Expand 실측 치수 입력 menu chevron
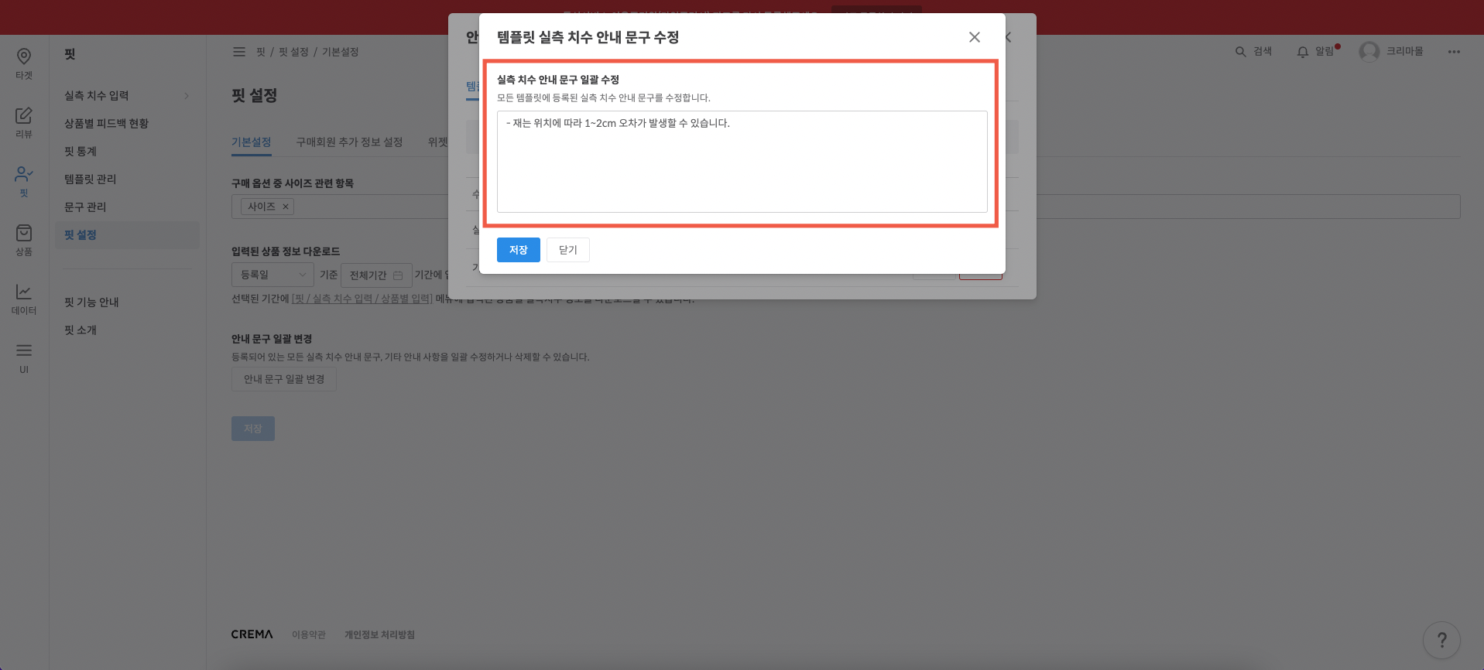Image resolution: width=1484 pixels, height=670 pixels. point(187,96)
